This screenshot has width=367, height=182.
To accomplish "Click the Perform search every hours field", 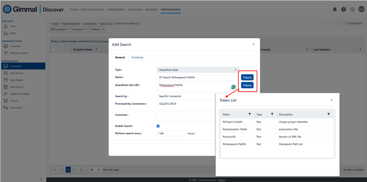I will [x=171, y=133].
